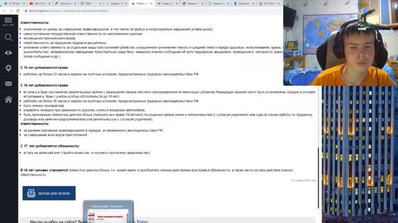Viewport: 398px width, 223px height.
Task: Click the browser forward arrow
Action: (x=11, y=11)
